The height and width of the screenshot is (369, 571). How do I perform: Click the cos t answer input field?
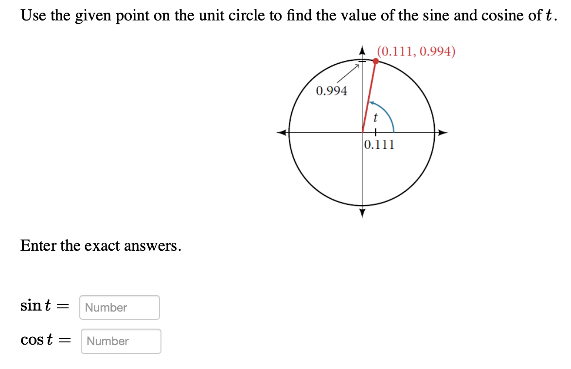(x=121, y=341)
